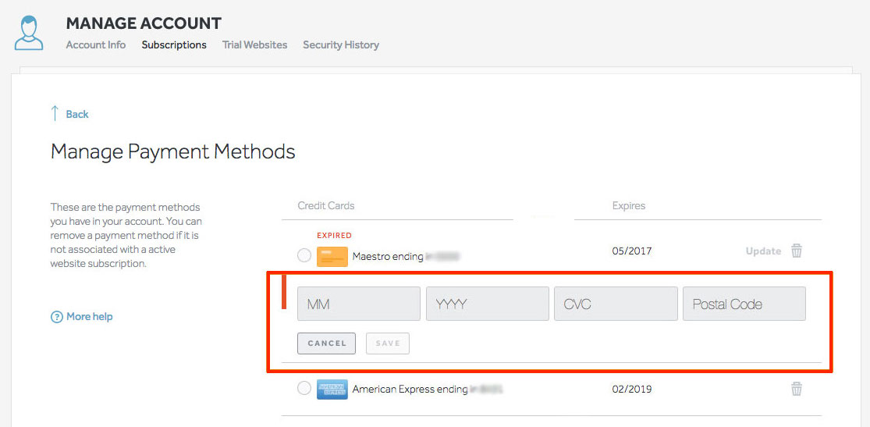Click the Expires column header
The height and width of the screenshot is (427, 870).
629,205
